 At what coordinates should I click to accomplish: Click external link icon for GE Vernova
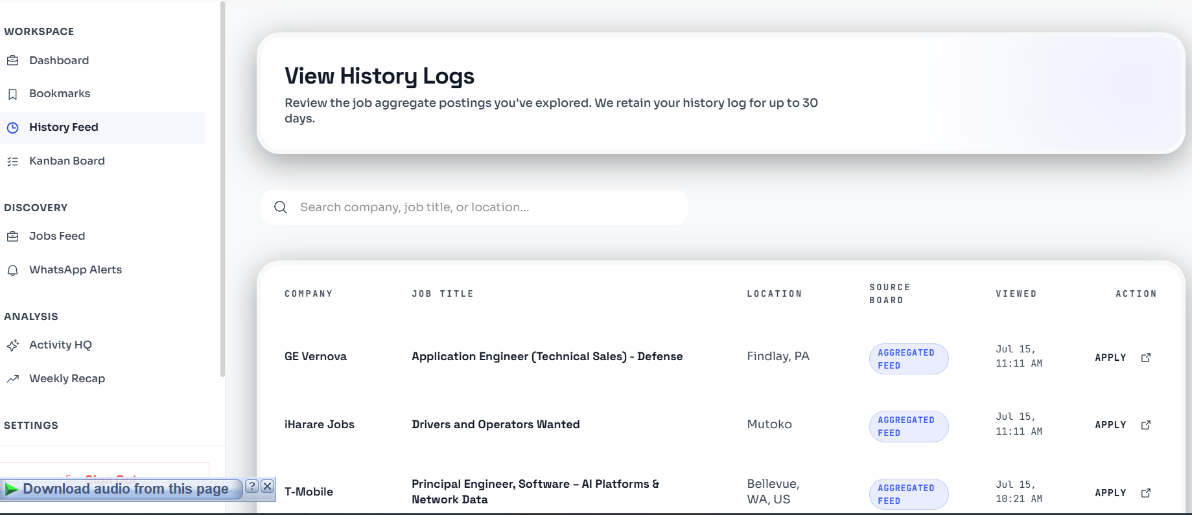1146,358
